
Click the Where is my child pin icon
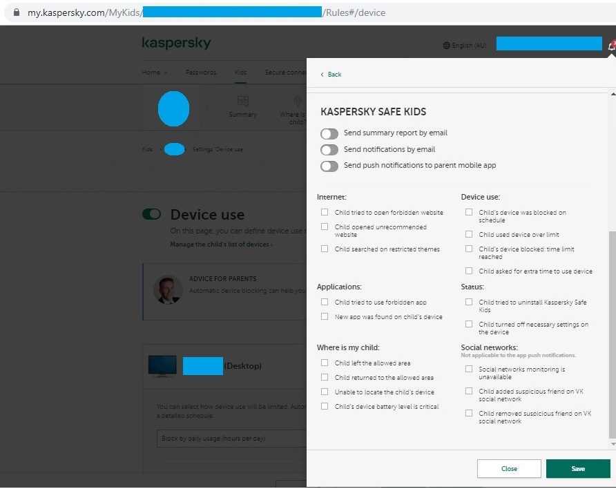[x=298, y=102]
